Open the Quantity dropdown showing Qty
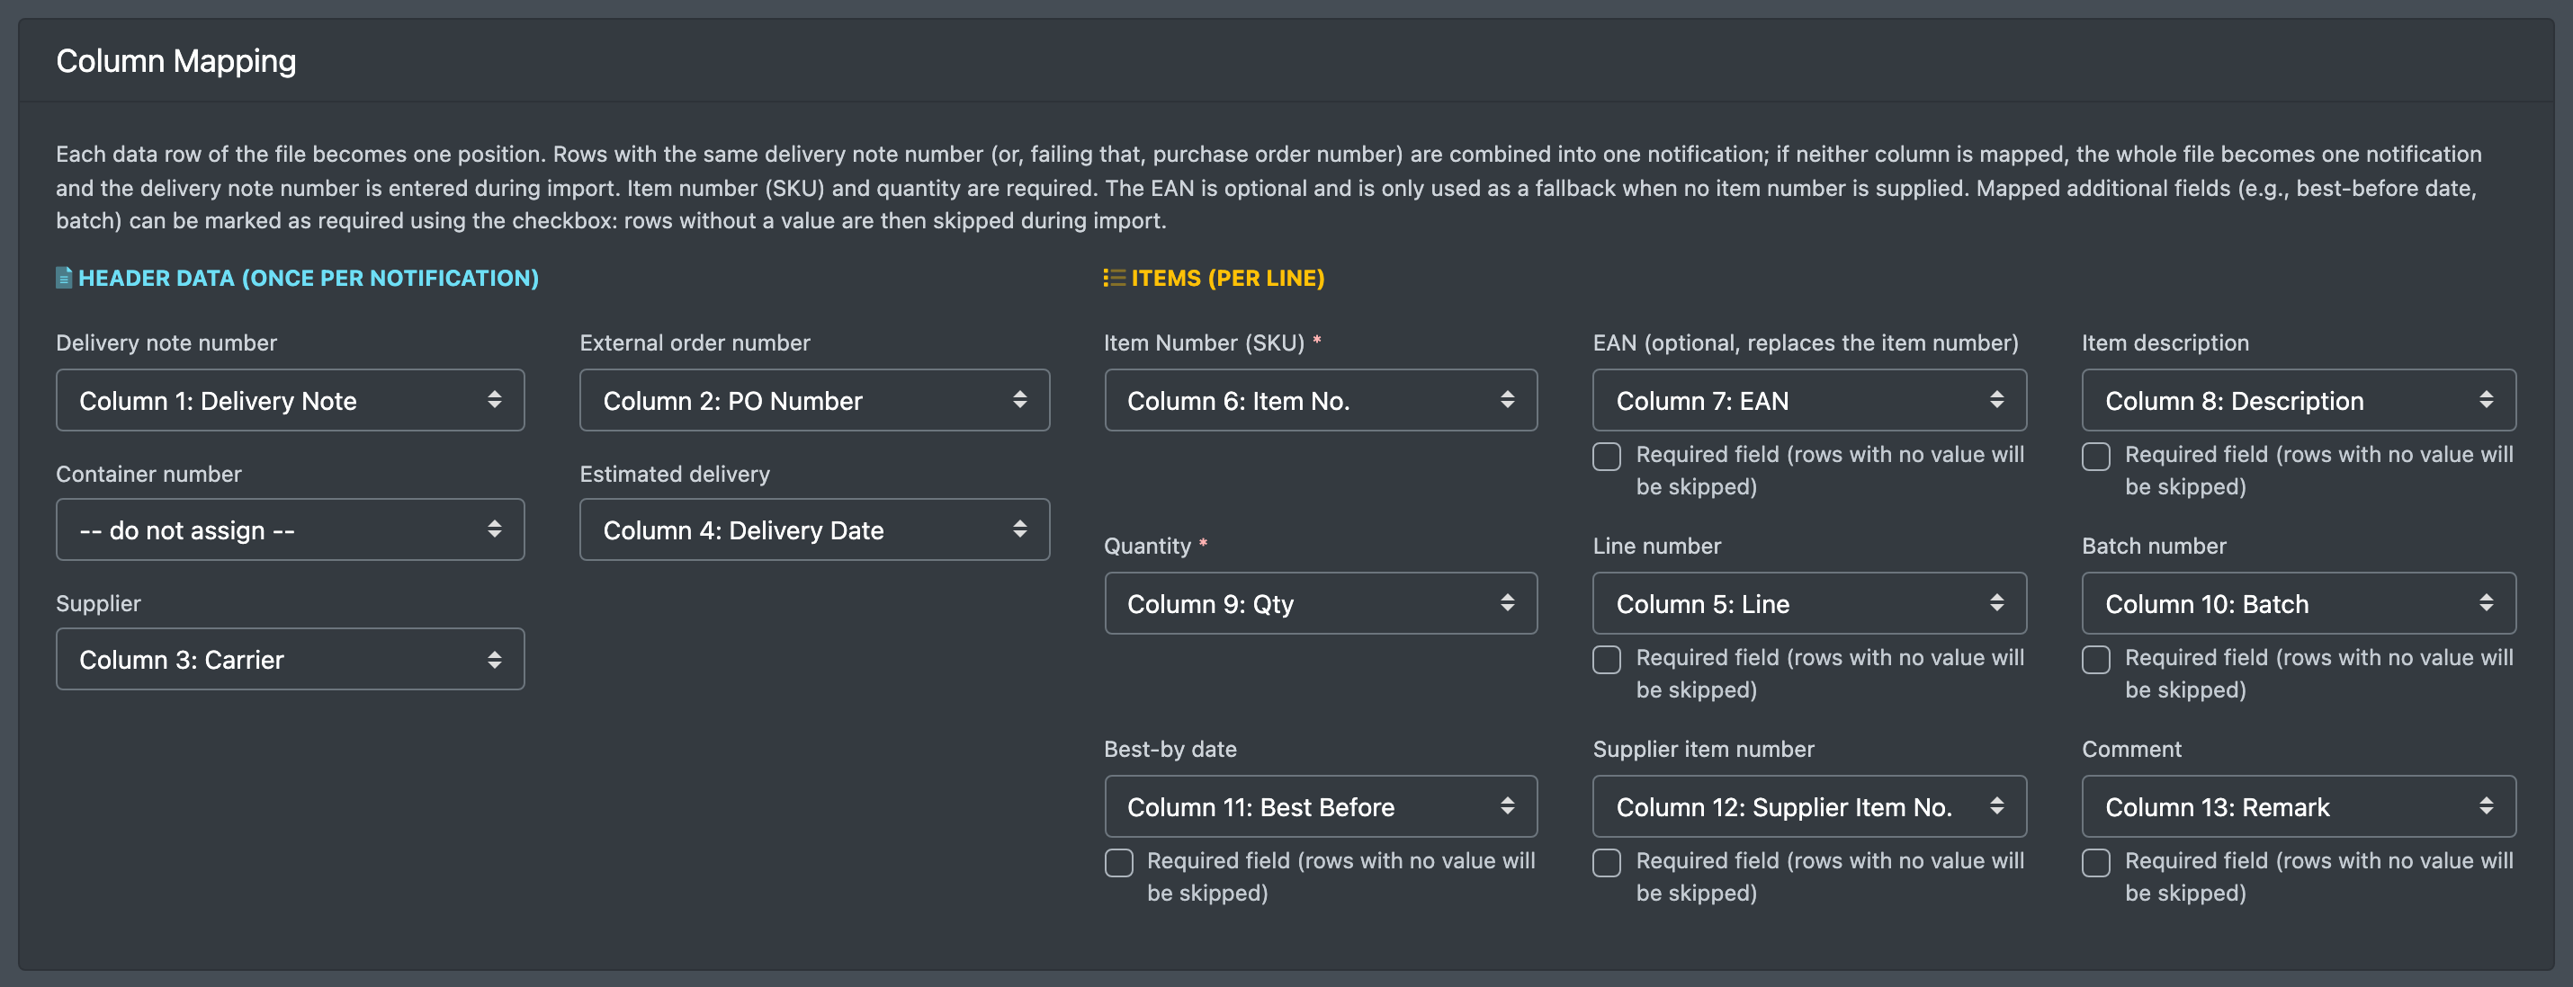Screen dimensions: 2573x987 point(1321,604)
